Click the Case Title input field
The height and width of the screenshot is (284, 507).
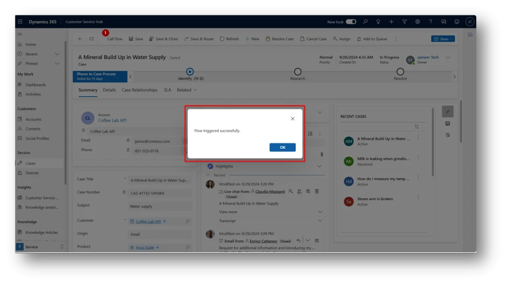click(159, 180)
